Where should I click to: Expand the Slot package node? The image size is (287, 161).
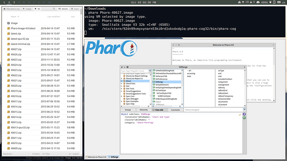pyautogui.click(x=121, y=86)
